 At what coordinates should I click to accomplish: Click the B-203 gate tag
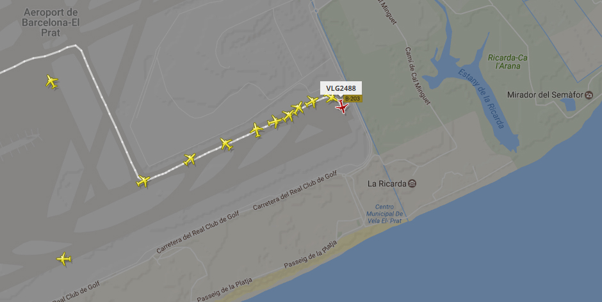[352, 99]
